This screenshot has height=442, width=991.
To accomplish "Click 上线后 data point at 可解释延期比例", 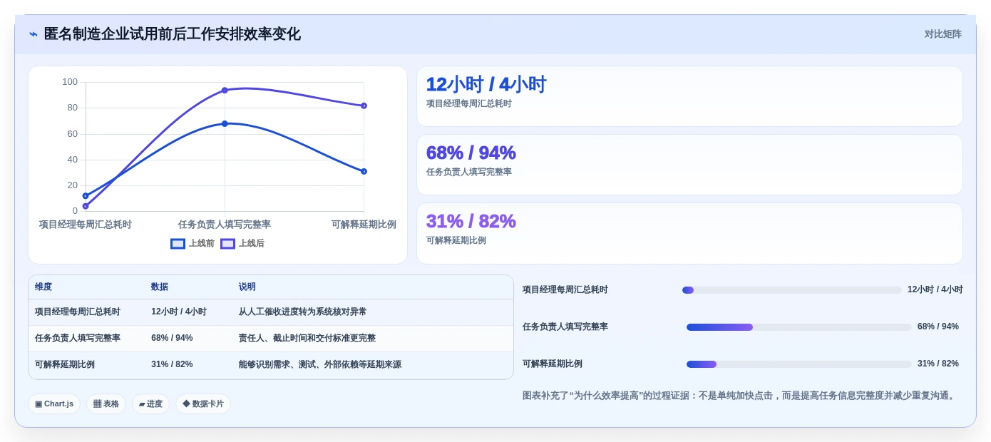I will (x=364, y=106).
